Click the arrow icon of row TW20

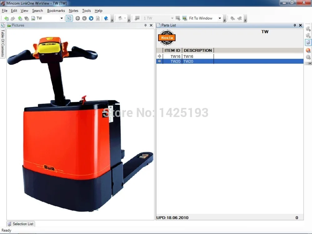[159, 61]
